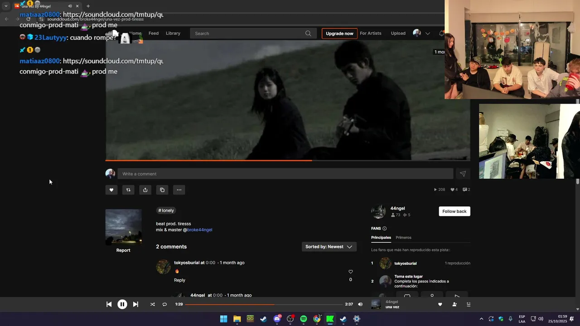Open the Home tab

coord(135,34)
